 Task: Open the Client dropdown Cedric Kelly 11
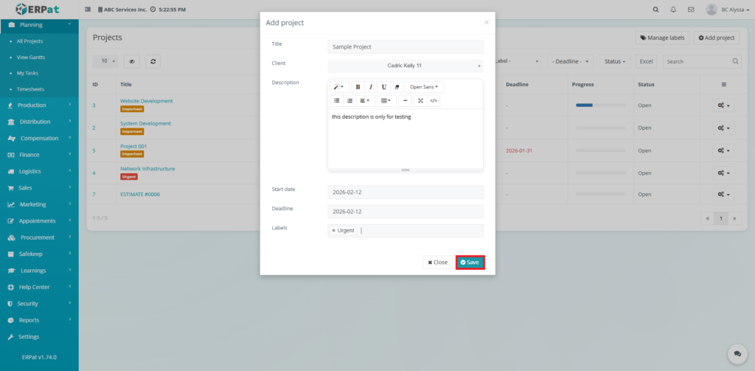point(406,66)
